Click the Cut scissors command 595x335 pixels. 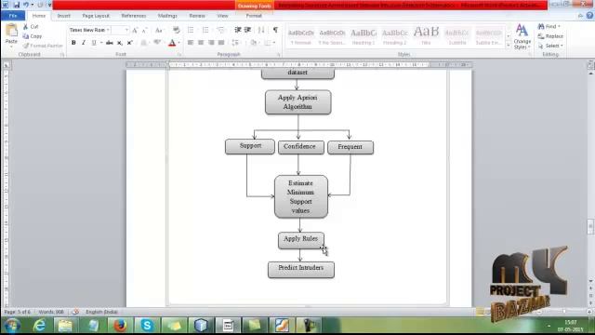[x=31, y=27]
